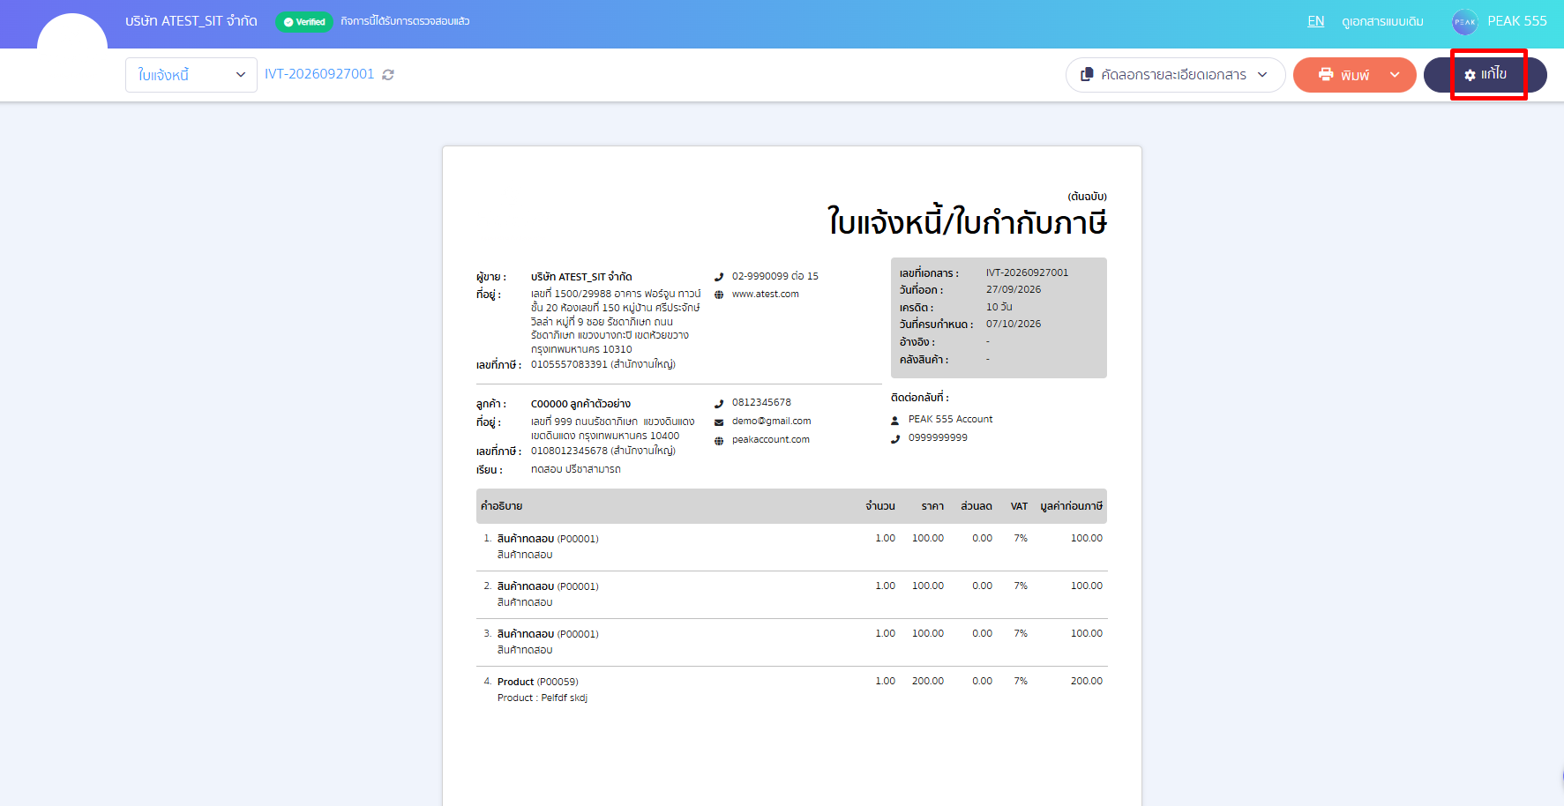Click the ติดต่อกลับที่ contact label

coord(919,398)
